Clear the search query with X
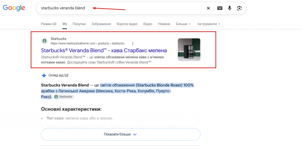 (208, 8)
